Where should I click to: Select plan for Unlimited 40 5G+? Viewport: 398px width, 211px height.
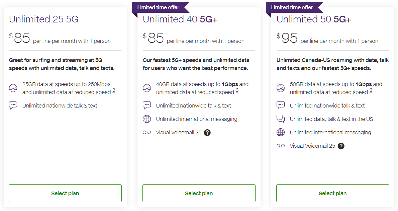point(199,193)
